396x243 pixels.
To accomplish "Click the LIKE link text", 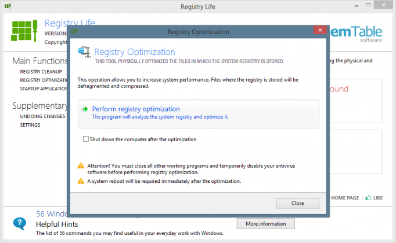I will click(378, 198).
